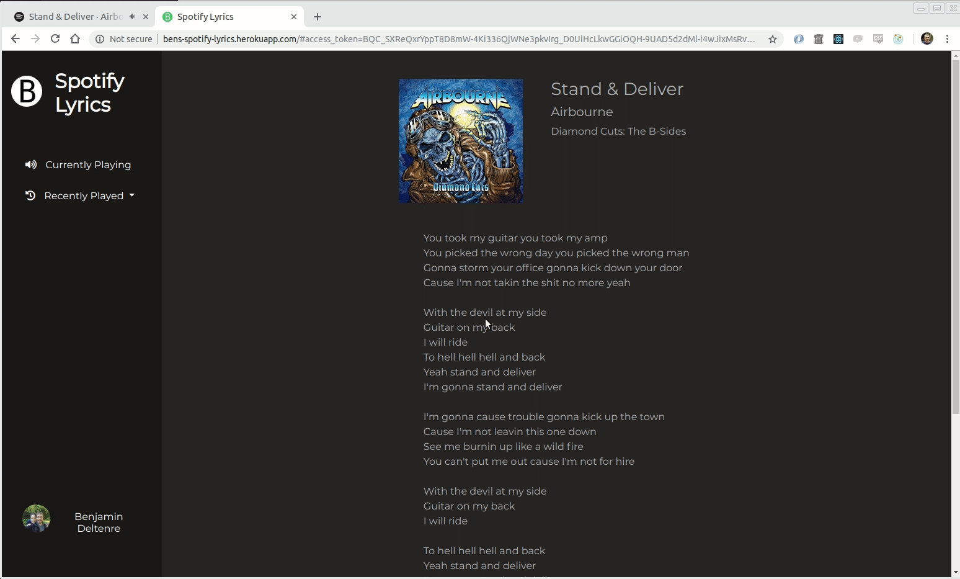Click the Airbourne album cover art
The width and height of the screenshot is (960, 579).
461,141
